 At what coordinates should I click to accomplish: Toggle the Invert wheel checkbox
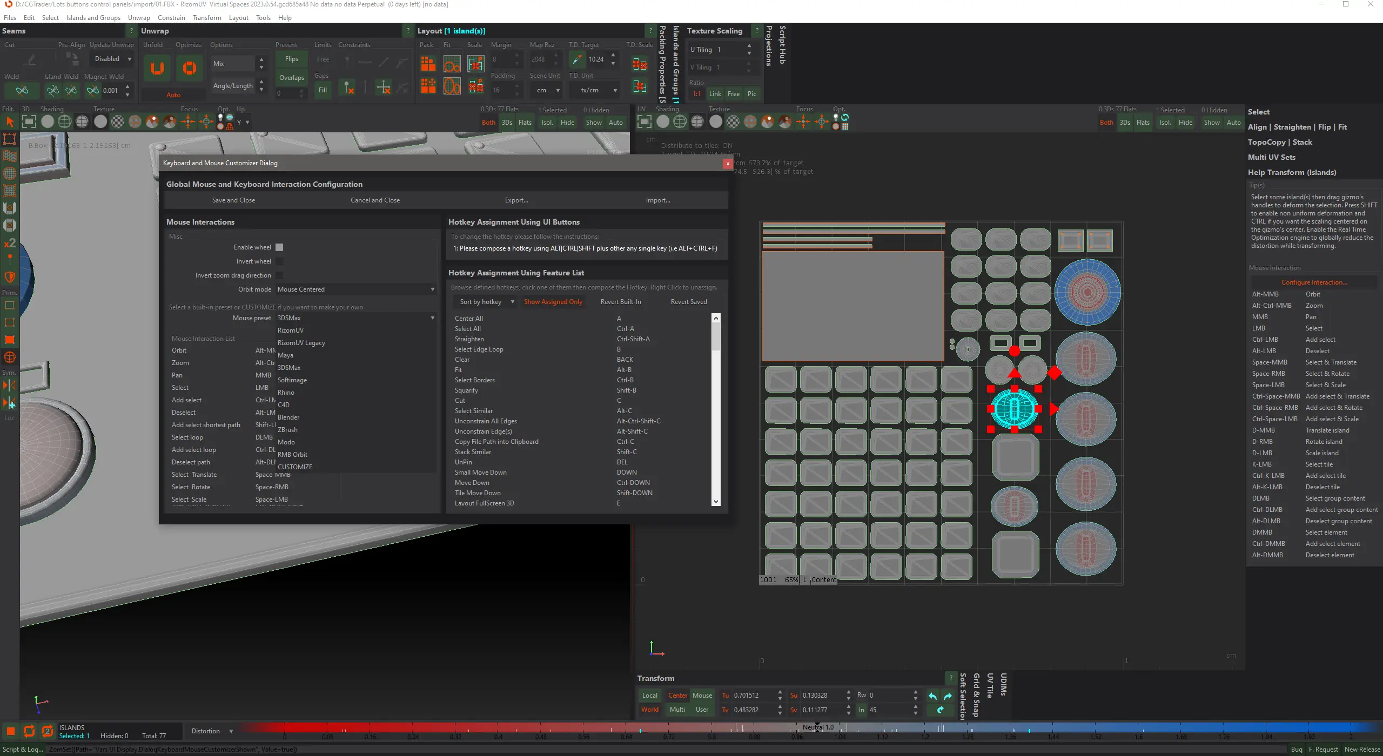(279, 261)
